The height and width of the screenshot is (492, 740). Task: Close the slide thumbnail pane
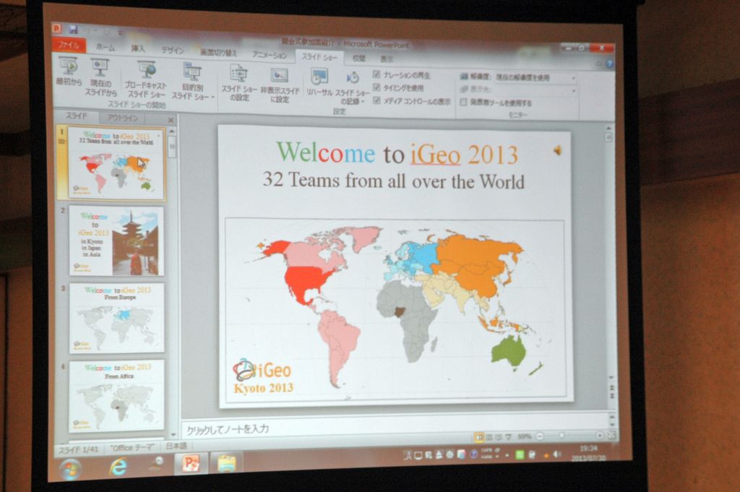click(171, 120)
